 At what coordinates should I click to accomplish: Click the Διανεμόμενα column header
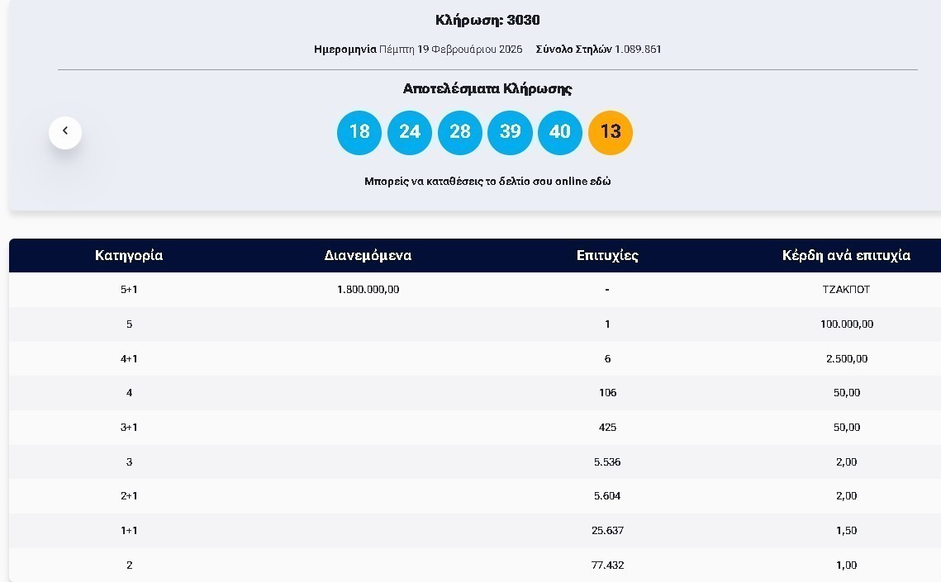(x=368, y=256)
